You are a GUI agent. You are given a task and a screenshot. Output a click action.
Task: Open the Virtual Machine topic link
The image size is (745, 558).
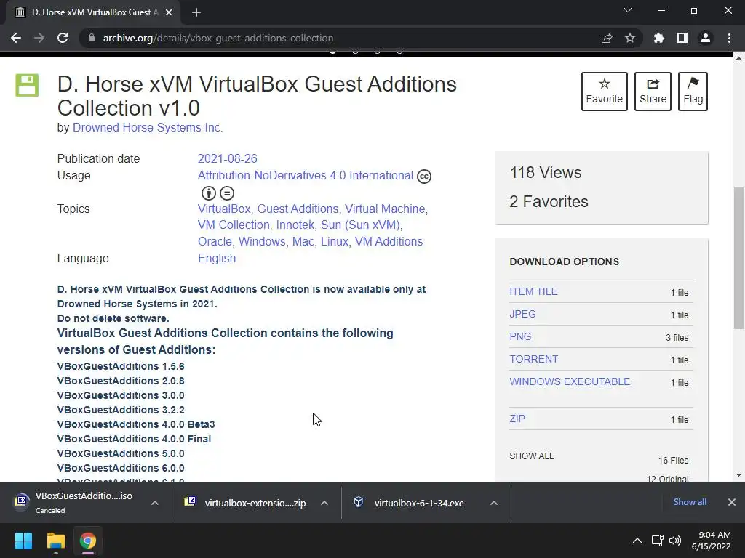[385, 209]
